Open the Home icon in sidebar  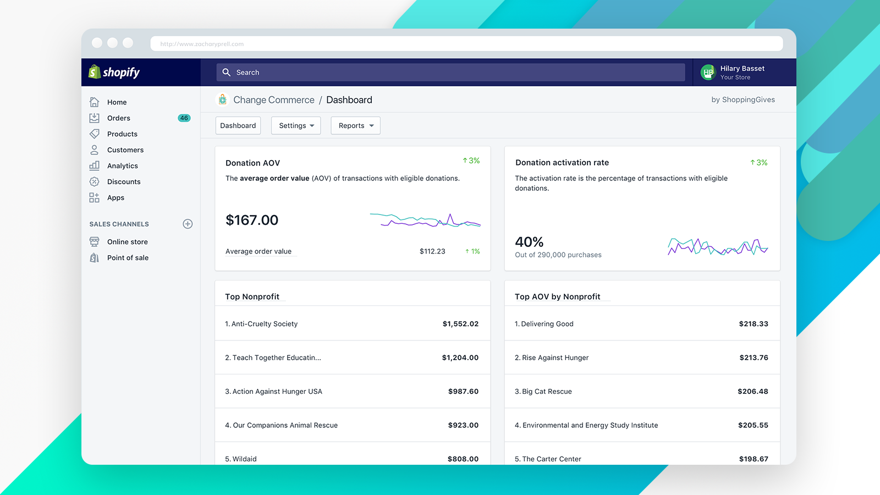coord(95,102)
